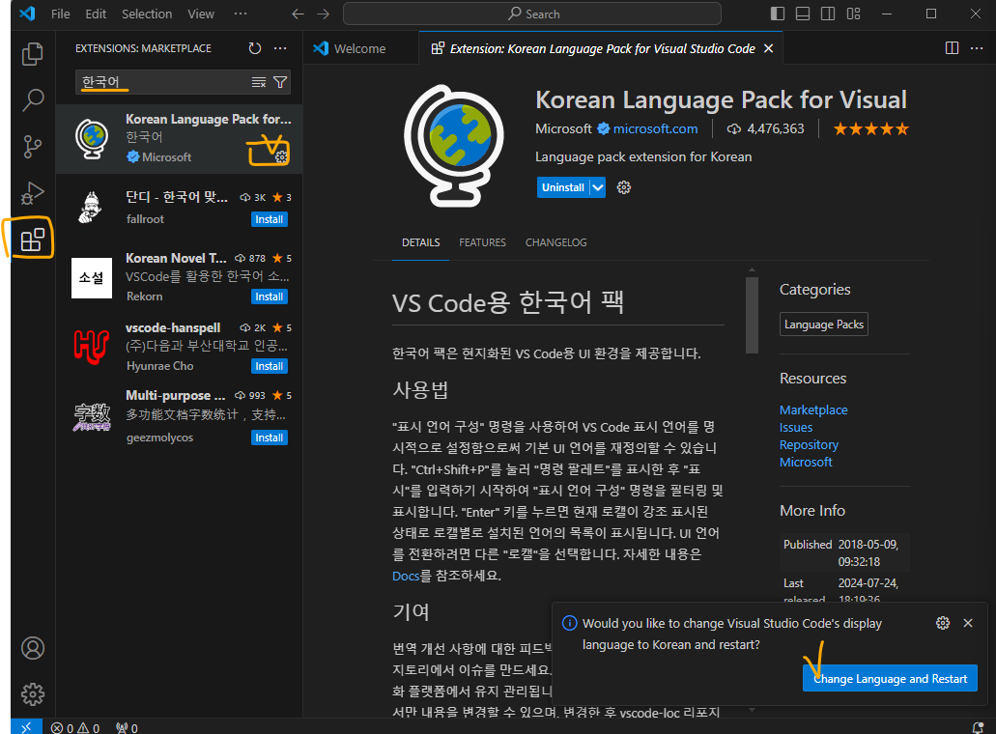
Task: Open the File menu
Action: click(x=60, y=14)
